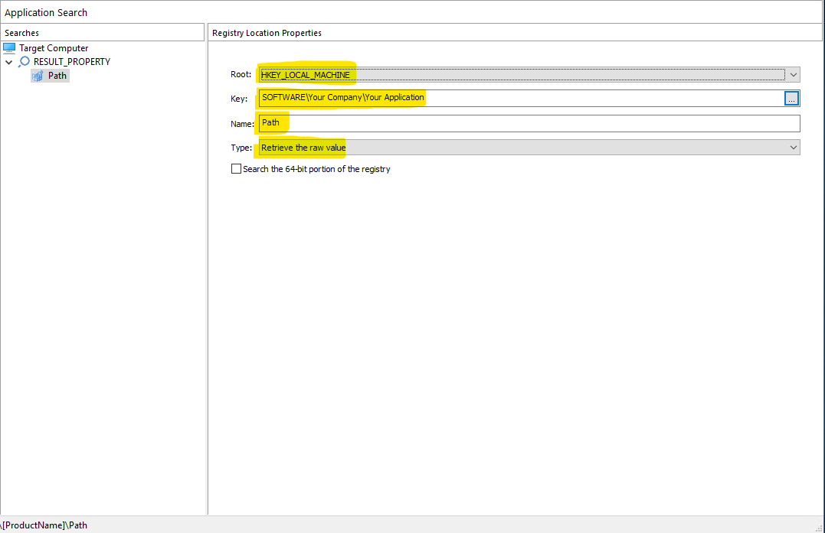Screen dimensions: 825x533
Task: Click the 'Root:' field label
Action: coord(241,75)
